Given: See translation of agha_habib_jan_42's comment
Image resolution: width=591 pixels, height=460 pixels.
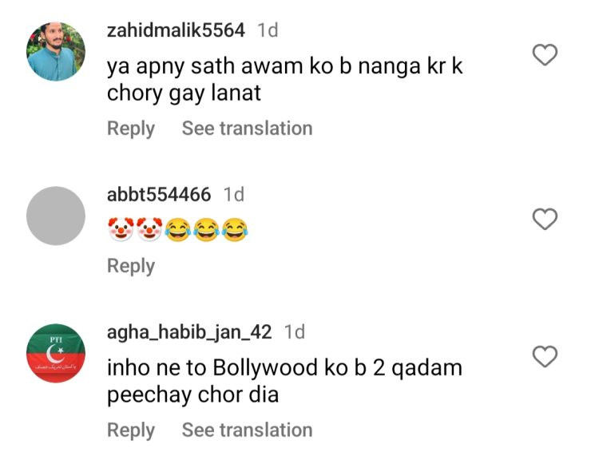Looking at the screenshot, I should (x=248, y=430).
